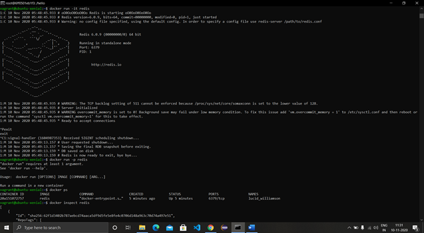
Task: Click container ID '20a151072757'
Action: pyautogui.click(x=12, y=198)
